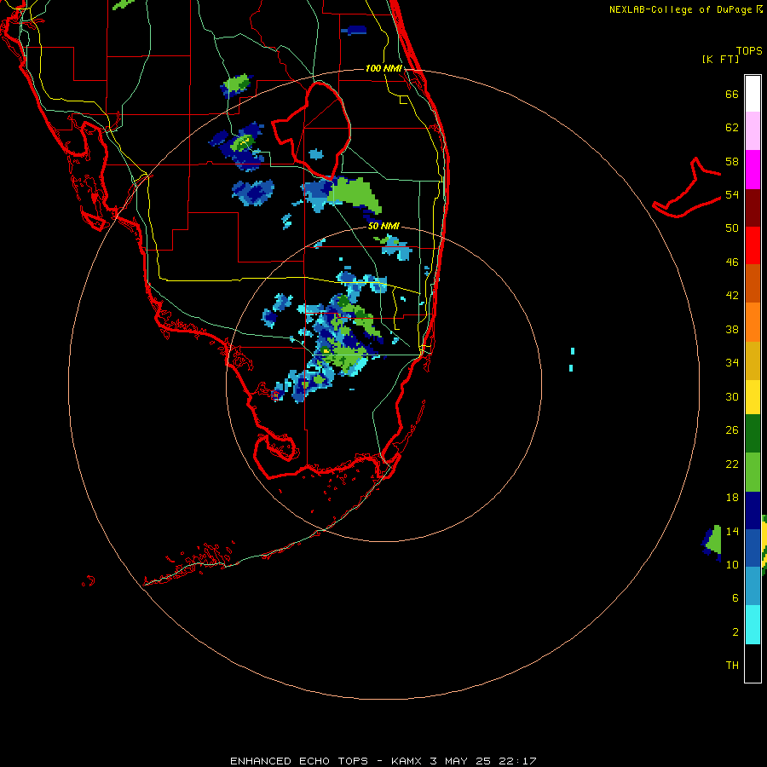
Task: Select the dark red legend swatch
Action: click(x=753, y=208)
